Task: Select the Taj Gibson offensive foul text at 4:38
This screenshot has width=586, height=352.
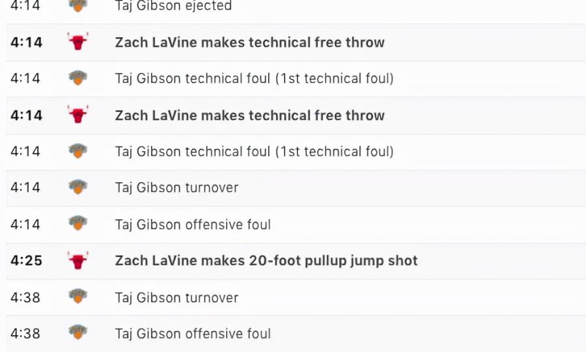Action: point(193,333)
